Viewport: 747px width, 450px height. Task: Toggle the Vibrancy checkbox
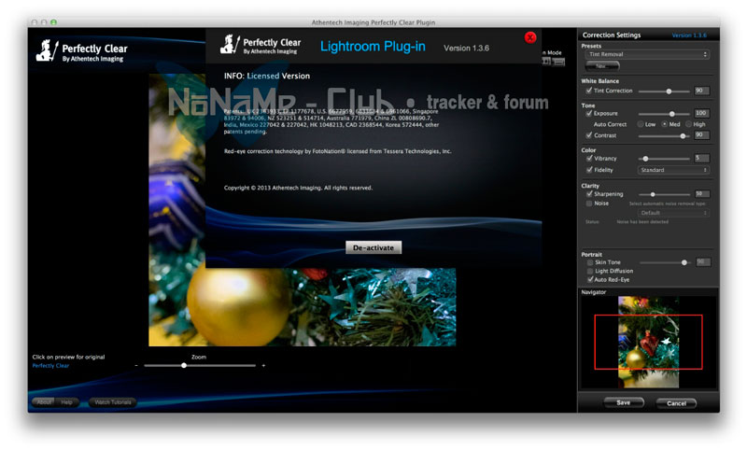pyautogui.click(x=589, y=158)
